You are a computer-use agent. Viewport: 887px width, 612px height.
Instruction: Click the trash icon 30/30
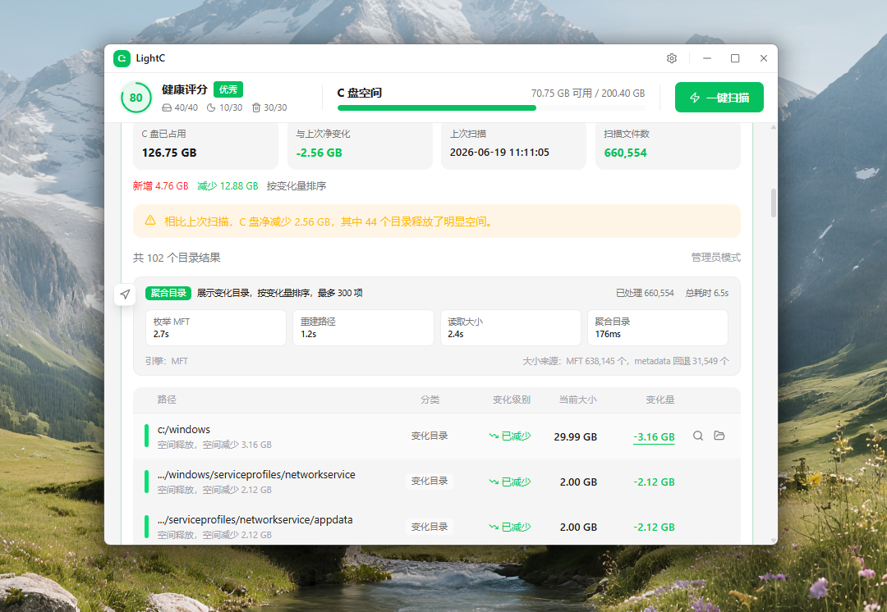point(255,107)
